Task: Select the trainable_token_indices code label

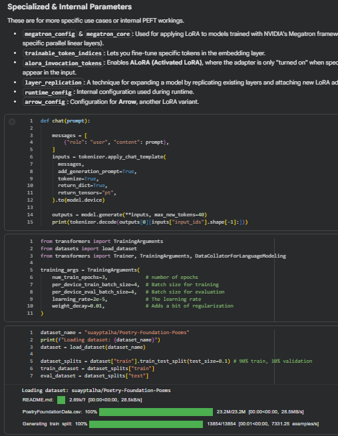Action: (x=63, y=53)
